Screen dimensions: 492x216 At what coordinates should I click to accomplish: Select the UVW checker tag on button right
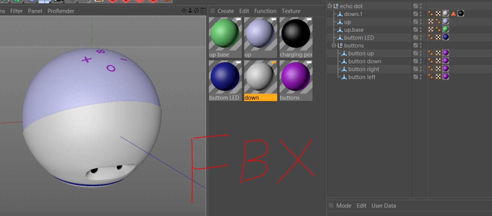[438, 69]
